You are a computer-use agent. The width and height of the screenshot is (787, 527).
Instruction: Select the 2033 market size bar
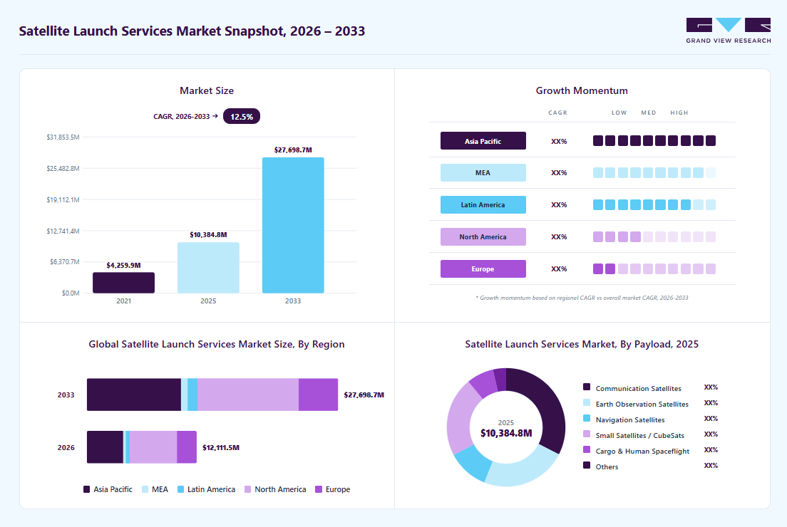293,225
